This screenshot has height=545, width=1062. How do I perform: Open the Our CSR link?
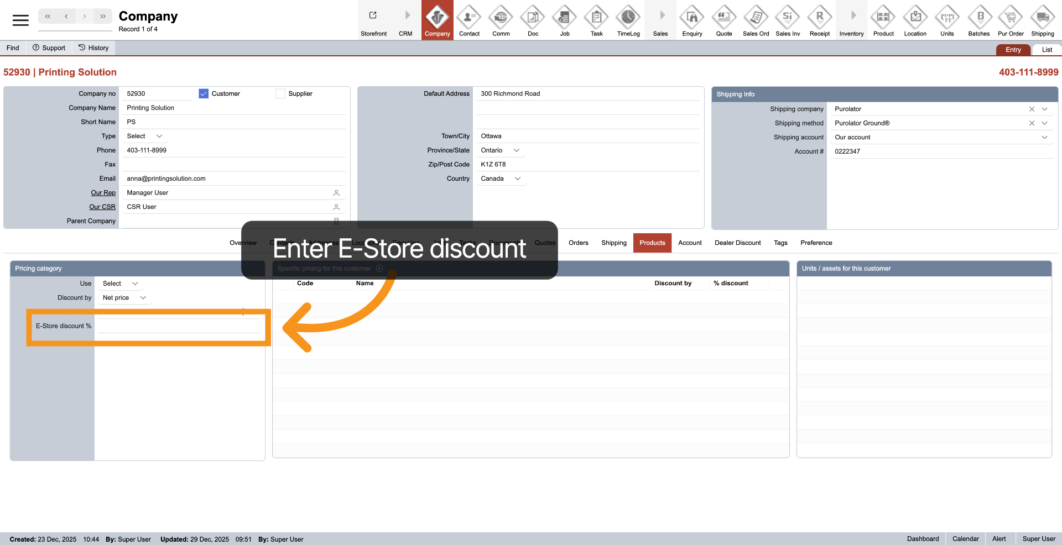(102, 207)
